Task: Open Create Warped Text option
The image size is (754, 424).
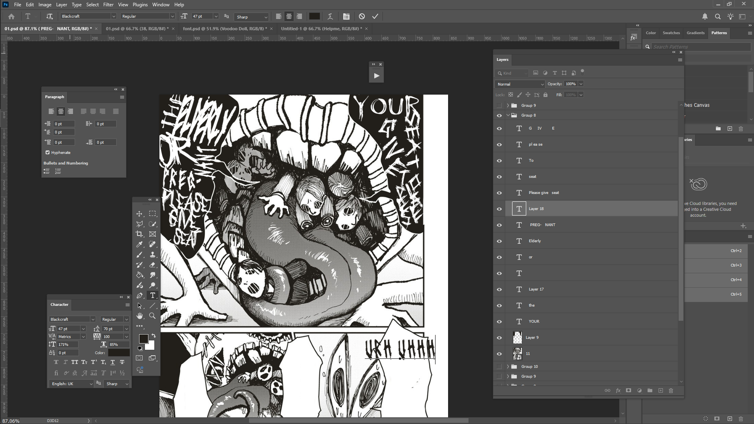Action: [330, 16]
